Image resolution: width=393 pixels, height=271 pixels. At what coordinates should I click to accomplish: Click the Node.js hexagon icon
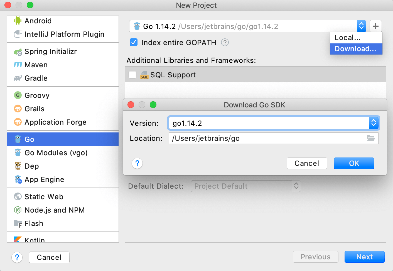point(18,210)
